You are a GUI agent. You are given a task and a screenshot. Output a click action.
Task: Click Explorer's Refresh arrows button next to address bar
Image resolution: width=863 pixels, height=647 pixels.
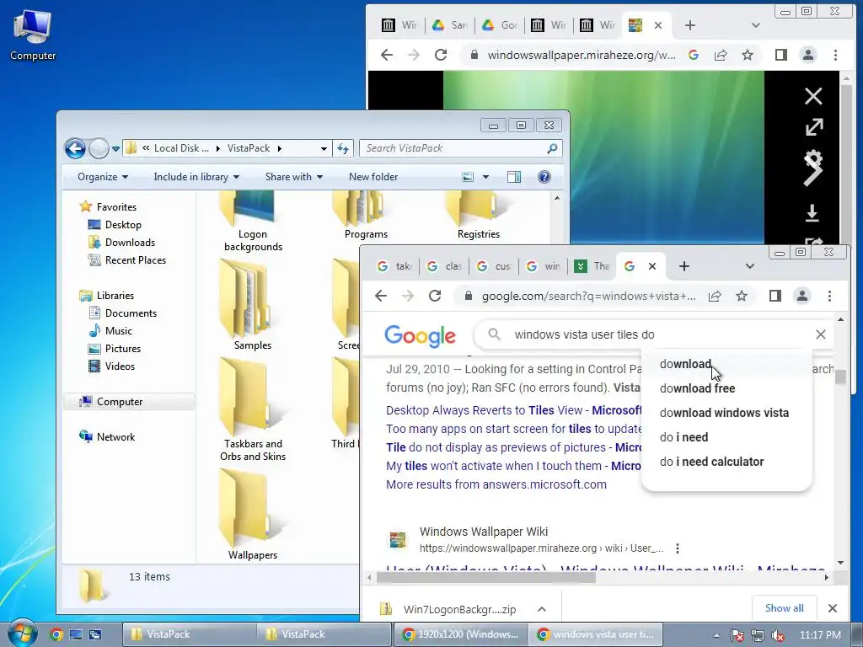[x=343, y=148]
